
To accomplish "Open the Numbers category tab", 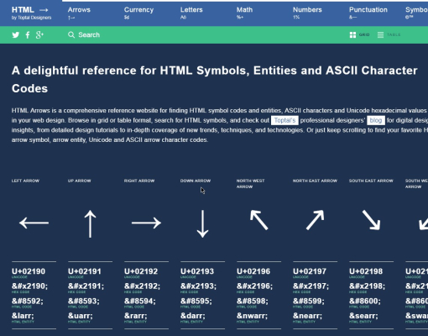I will click(307, 13).
